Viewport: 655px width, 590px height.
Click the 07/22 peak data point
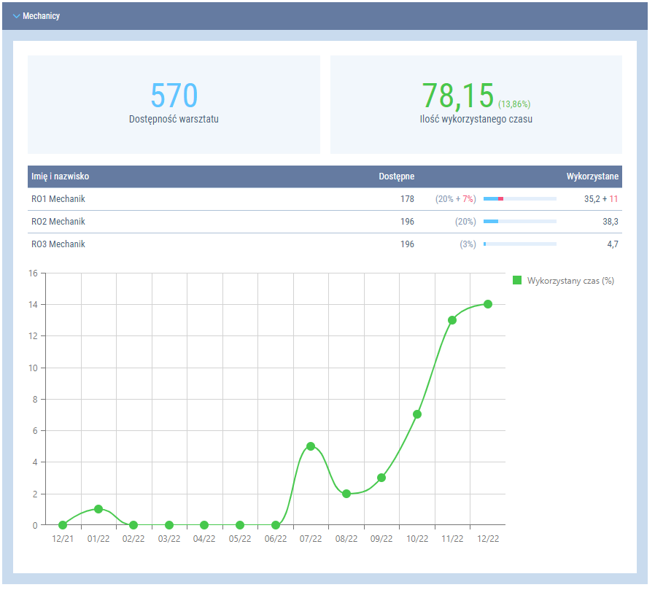coord(311,446)
